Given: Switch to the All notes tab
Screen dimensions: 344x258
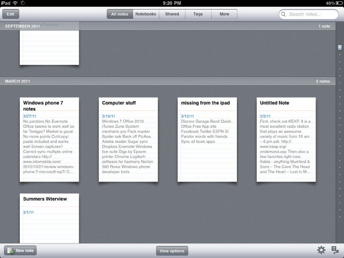Looking at the screenshot, I should point(120,14).
